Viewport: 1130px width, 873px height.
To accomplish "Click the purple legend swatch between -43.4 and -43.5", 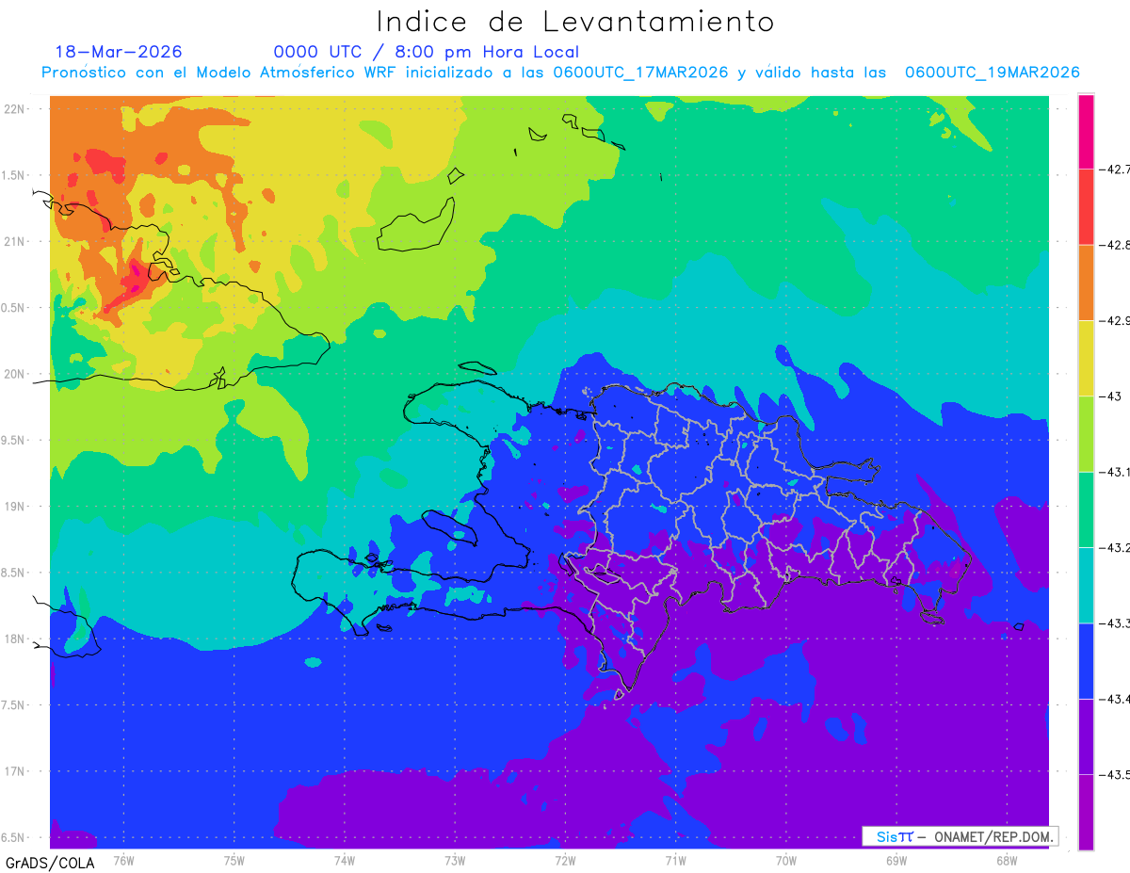I will 1086,736.
